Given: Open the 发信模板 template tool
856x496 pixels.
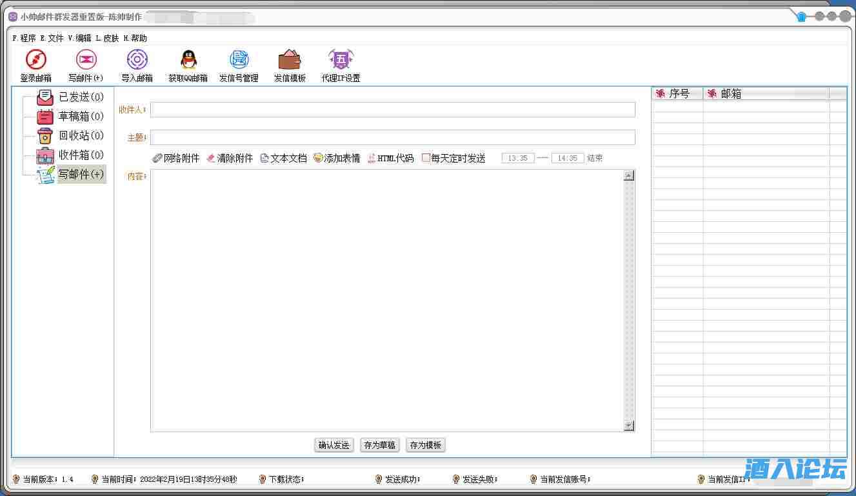Looking at the screenshot, I should tap(289, 64).
